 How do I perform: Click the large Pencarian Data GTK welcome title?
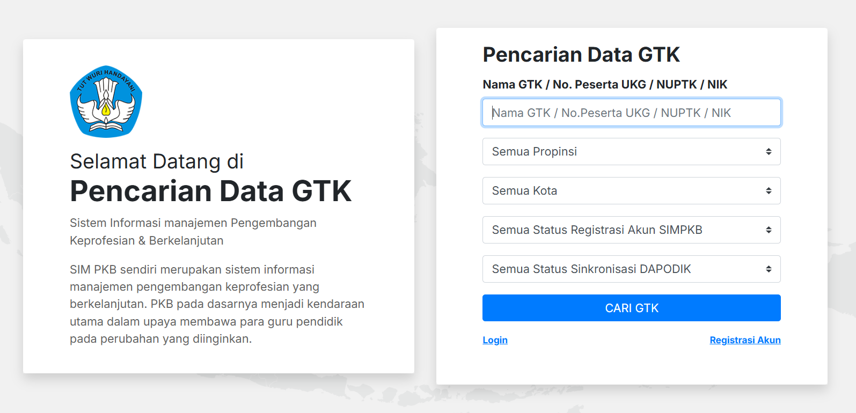click(210, 191)
